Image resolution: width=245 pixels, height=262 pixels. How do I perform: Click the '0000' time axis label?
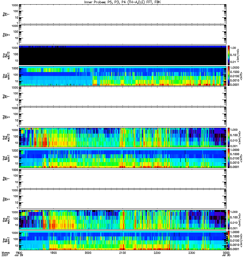coord(226,253)
